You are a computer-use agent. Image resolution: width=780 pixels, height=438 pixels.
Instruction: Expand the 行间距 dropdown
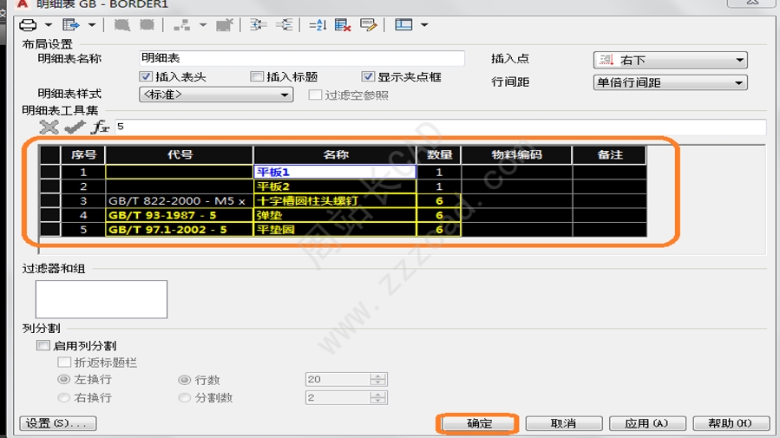click(670, 83)
